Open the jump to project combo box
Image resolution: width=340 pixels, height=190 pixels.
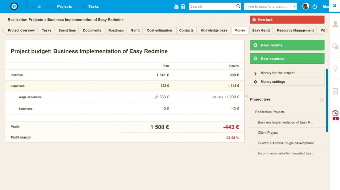point(270,7)
